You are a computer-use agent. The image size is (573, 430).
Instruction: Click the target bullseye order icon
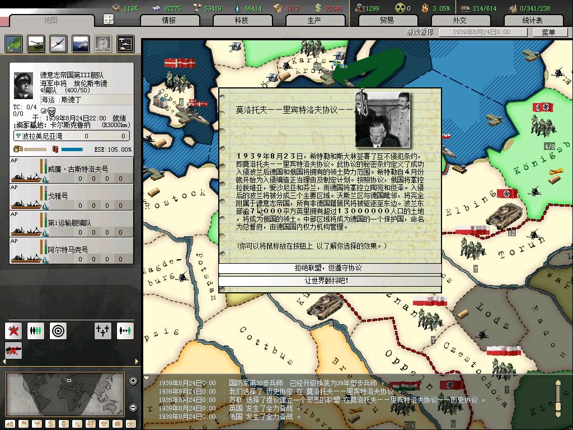click(58, 330)
